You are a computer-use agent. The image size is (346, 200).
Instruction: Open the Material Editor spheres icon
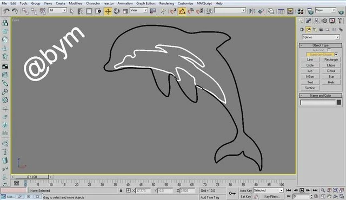[x=301, y=11]
